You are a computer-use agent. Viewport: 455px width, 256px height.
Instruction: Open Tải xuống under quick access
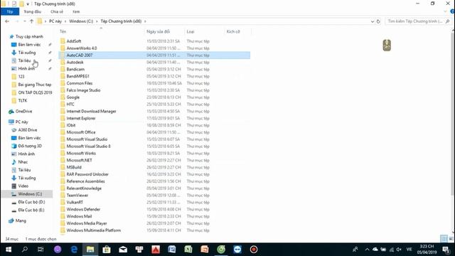[x=27, y=53]
